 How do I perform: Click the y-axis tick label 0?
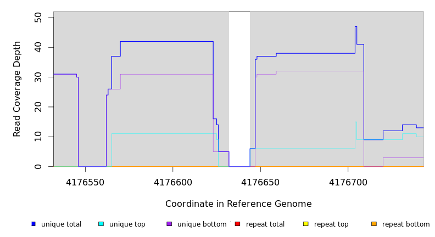click(x=37, y=166)
